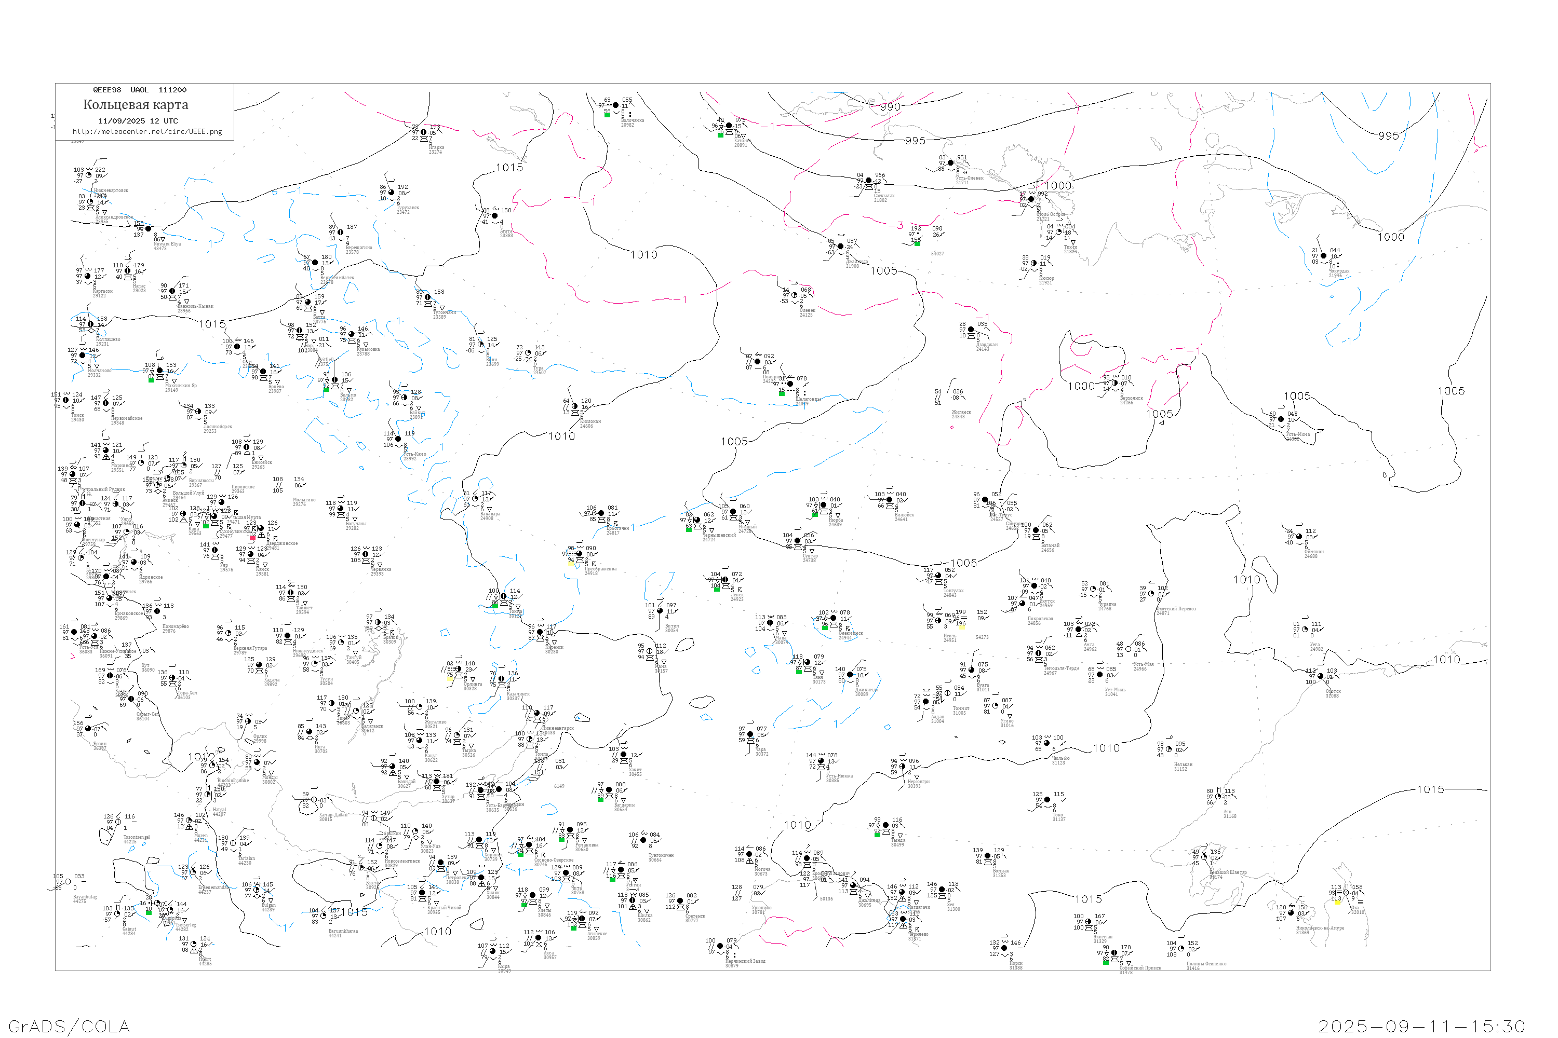Click the Чокурдах station filled circle
Screen dimensions: 1558x1038
coord(1324,256)
